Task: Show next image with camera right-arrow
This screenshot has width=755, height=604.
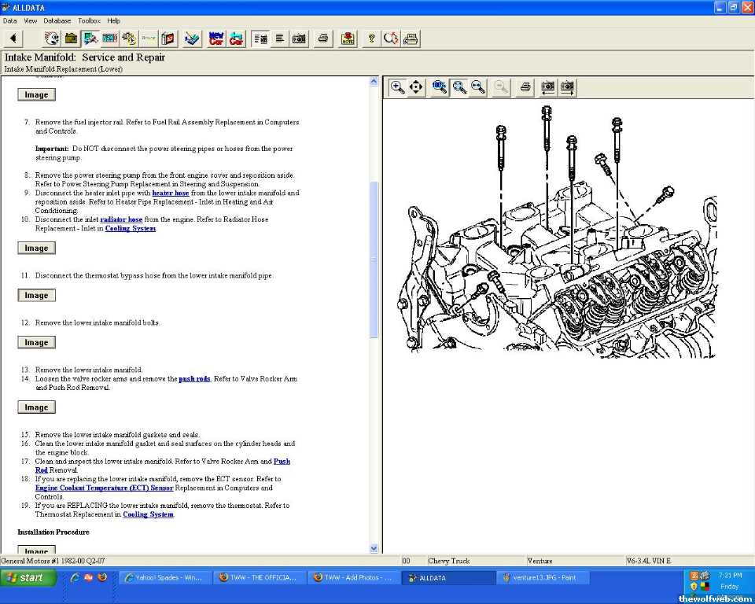Action: click(x=568, y=87)
